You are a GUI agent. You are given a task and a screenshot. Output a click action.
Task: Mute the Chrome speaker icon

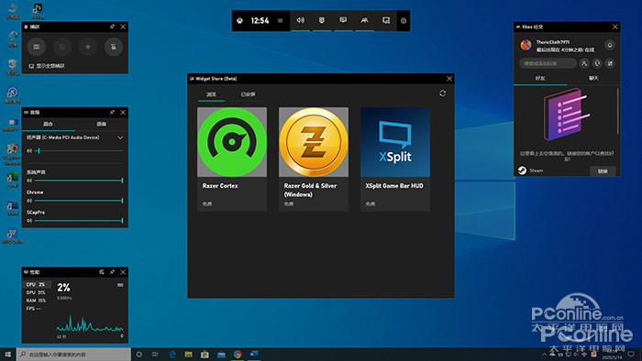pos(29,201)
